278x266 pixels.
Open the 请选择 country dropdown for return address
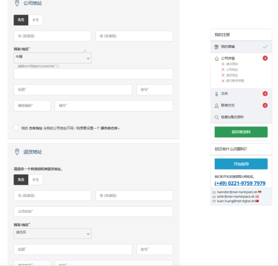53,233
